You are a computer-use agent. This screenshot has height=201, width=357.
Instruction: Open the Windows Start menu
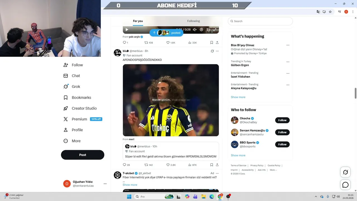tap(129, 197)
